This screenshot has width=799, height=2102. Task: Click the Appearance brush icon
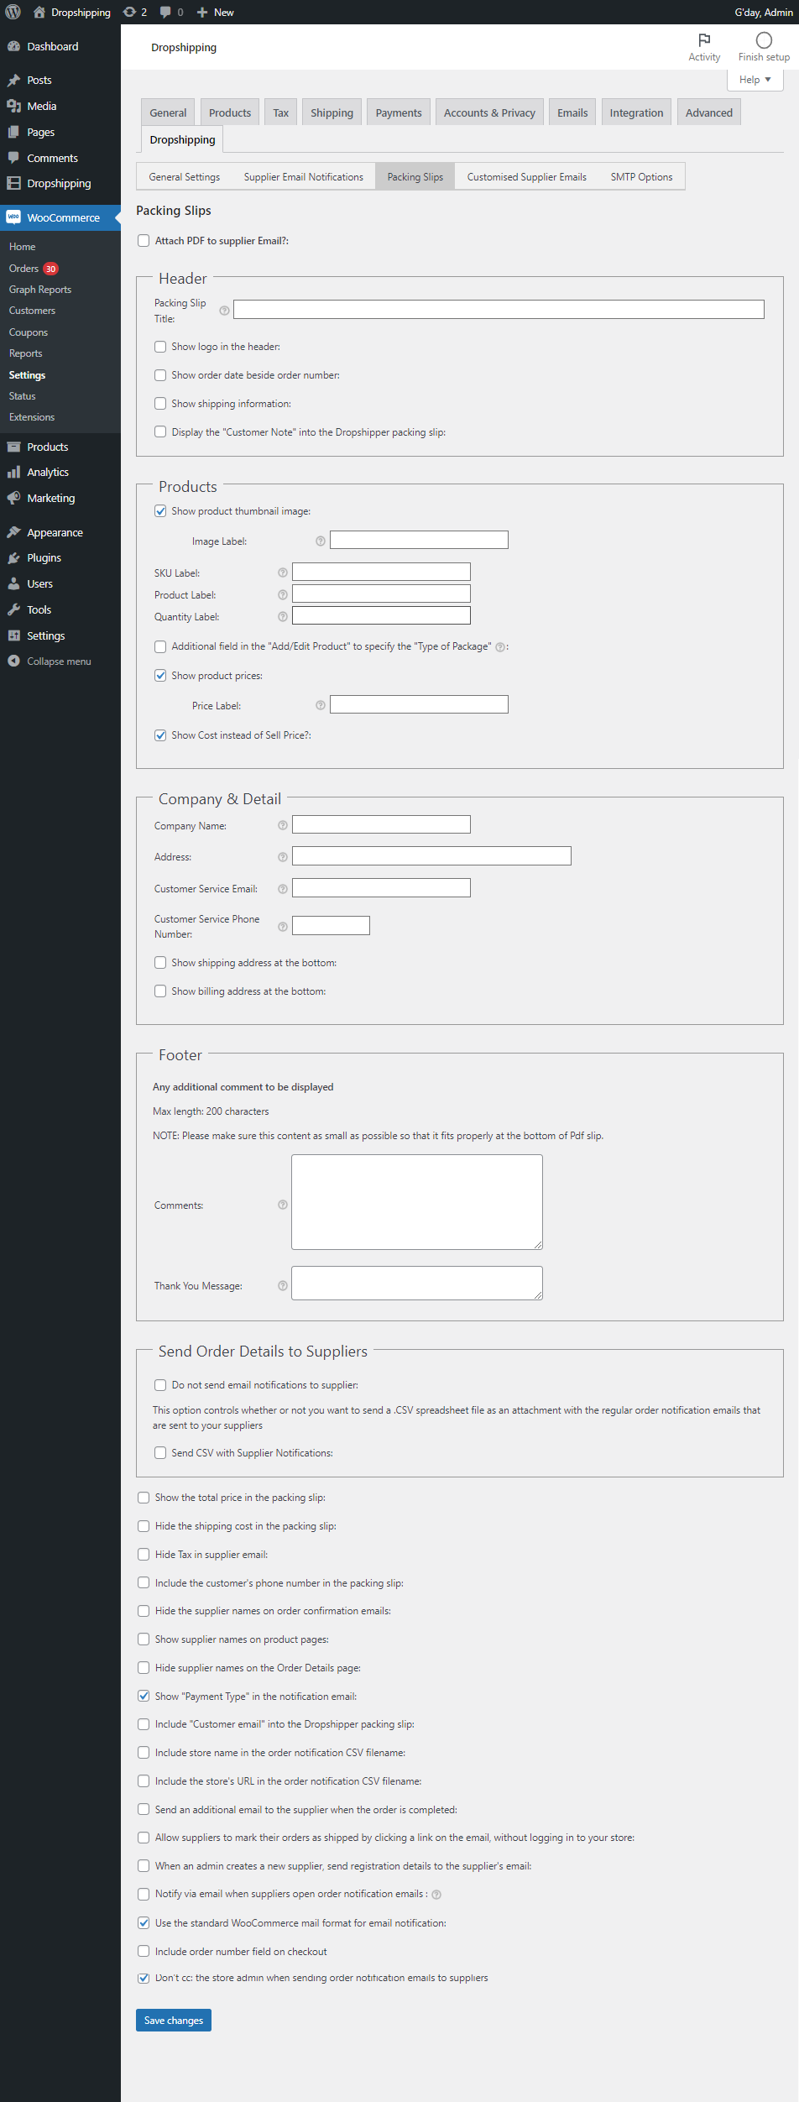pos(13,532)
